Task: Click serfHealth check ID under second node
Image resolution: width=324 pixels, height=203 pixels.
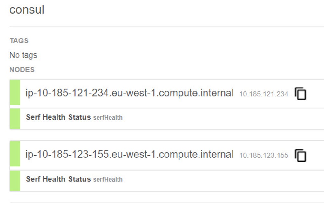Action: (x=108, y=180)
